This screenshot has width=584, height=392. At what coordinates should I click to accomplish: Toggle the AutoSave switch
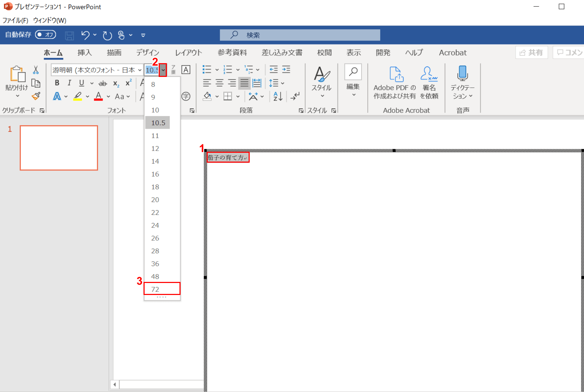[x=45, y=35]
